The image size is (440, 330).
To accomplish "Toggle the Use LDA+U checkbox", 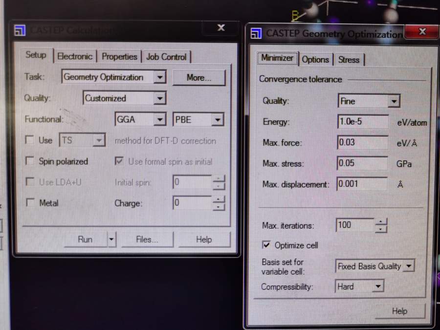I will click(29, 181).
